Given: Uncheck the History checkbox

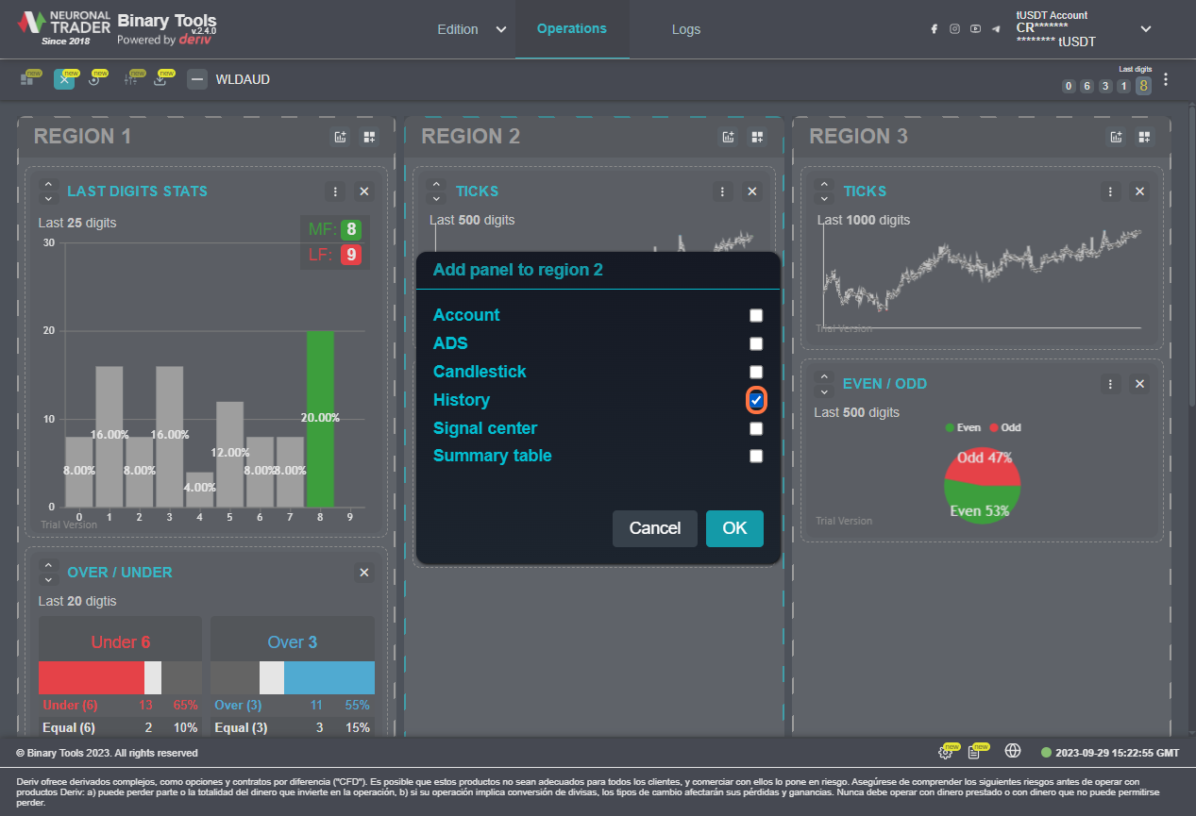Looking at the screenshot, I should click(756, 400).
